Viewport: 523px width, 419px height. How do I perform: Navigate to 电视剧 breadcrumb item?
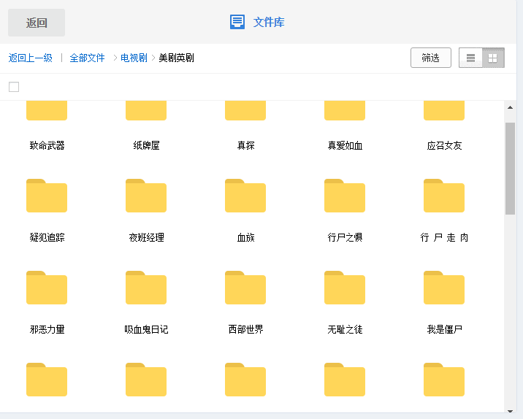point(134,58)
